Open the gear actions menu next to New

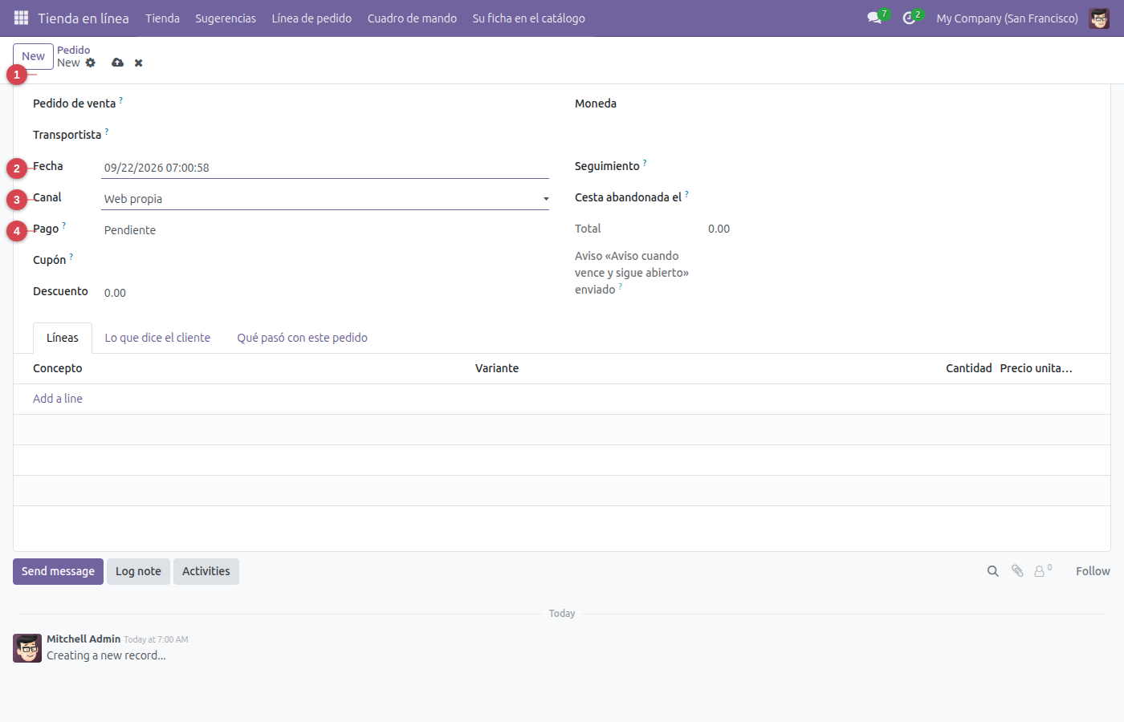(91, 63)
